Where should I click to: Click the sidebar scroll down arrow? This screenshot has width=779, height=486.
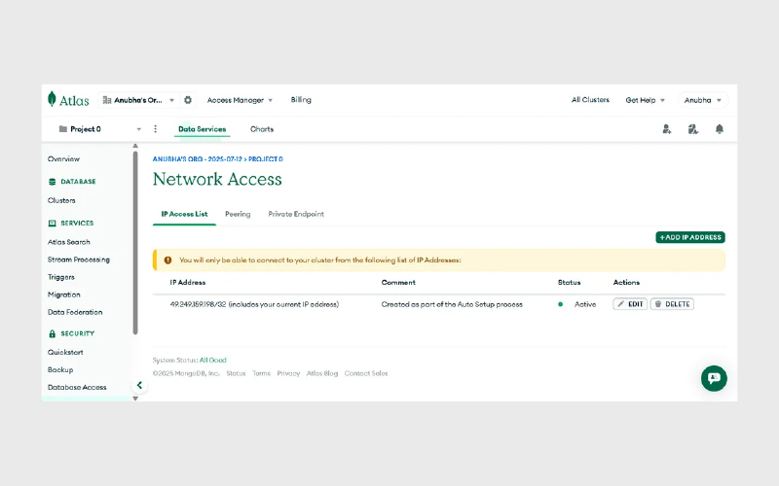pos(135,399)
